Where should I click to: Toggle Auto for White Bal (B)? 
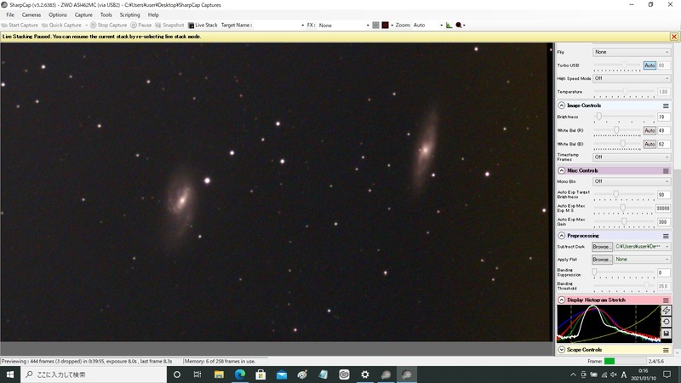pos(650,144)
